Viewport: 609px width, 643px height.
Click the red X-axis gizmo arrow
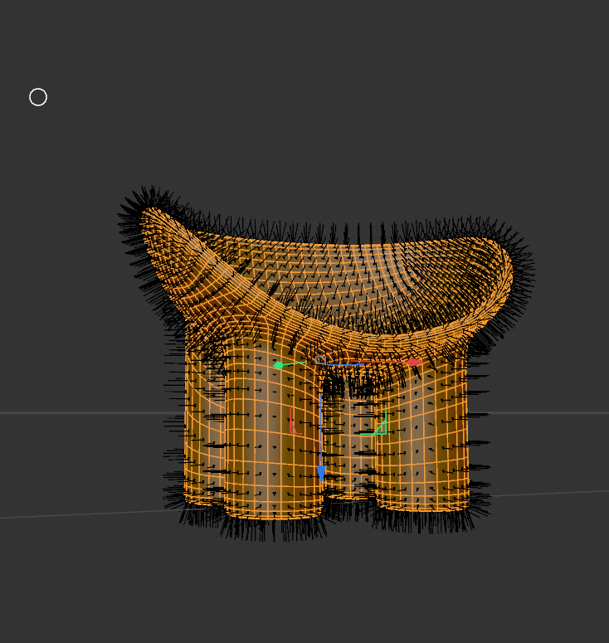(x=413, y=363)
